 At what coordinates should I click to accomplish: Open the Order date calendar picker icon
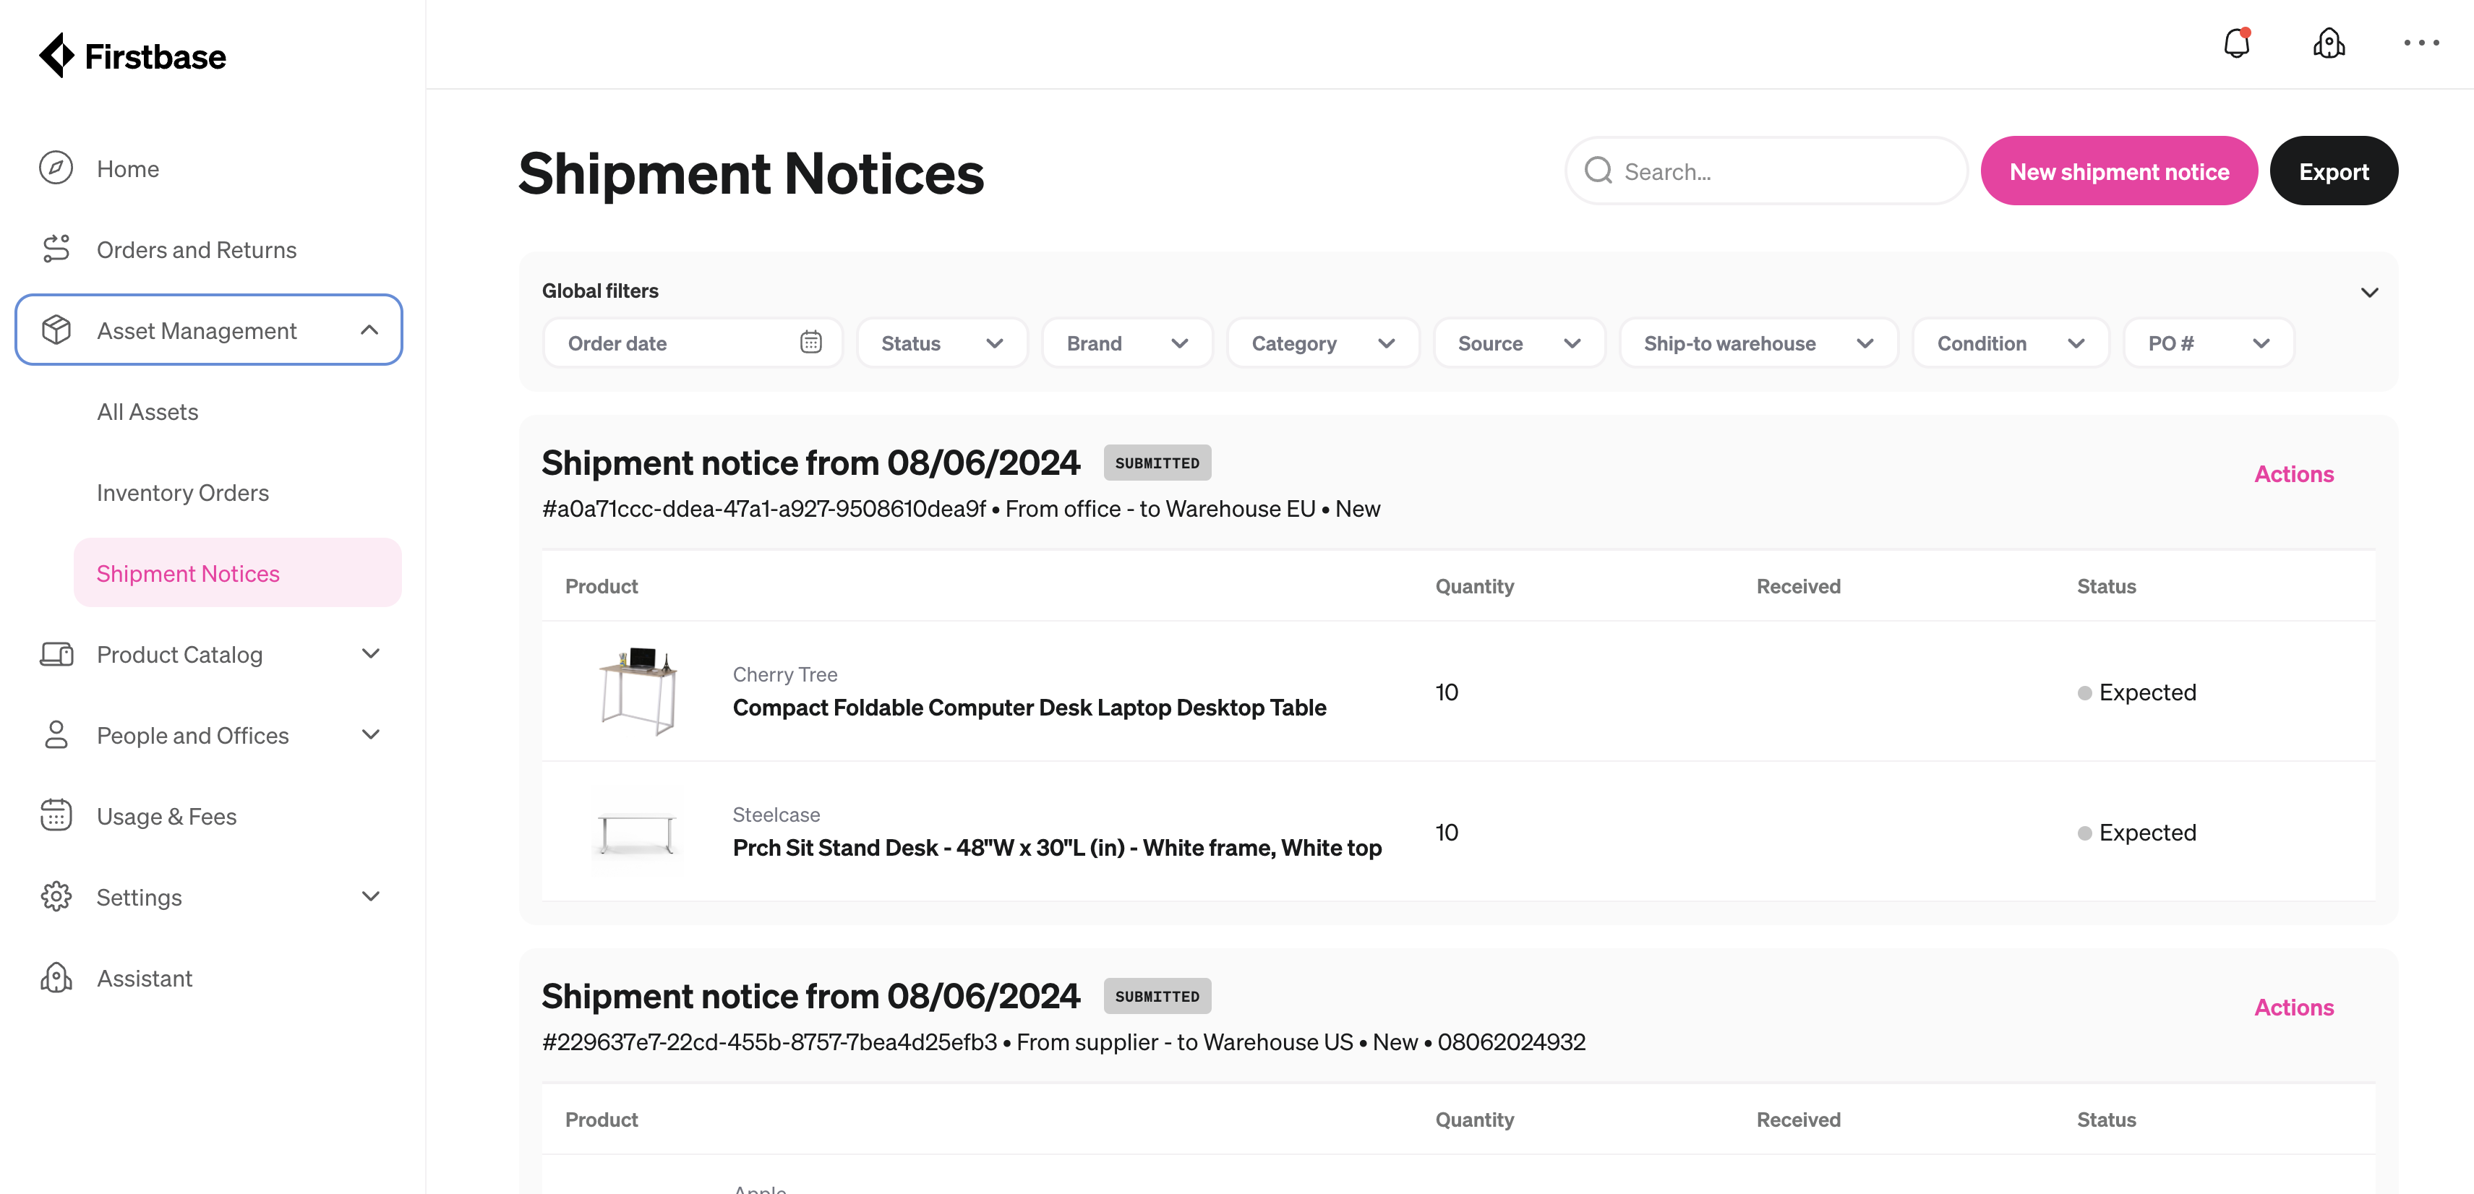click(810, 343)
